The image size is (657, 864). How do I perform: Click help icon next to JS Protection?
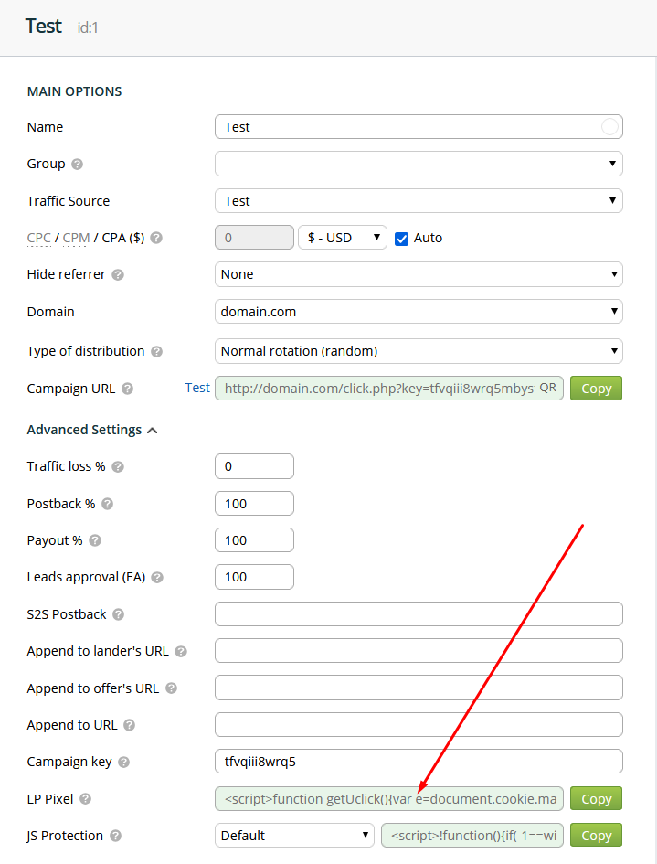115,836
